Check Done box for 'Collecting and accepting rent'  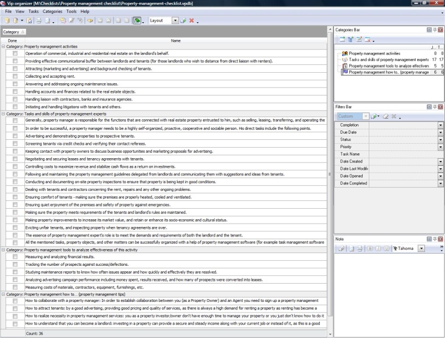pyautogui.click(x=15, y=76)
